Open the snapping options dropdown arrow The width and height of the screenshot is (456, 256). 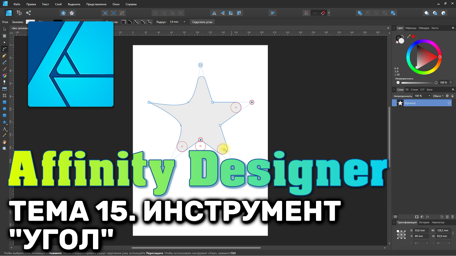pos(329,13)
